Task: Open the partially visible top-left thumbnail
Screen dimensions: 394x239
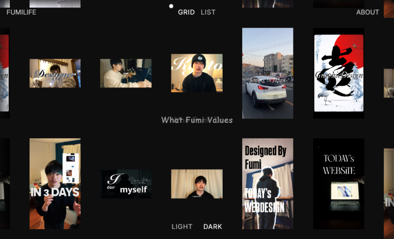Action: (55, 3)
